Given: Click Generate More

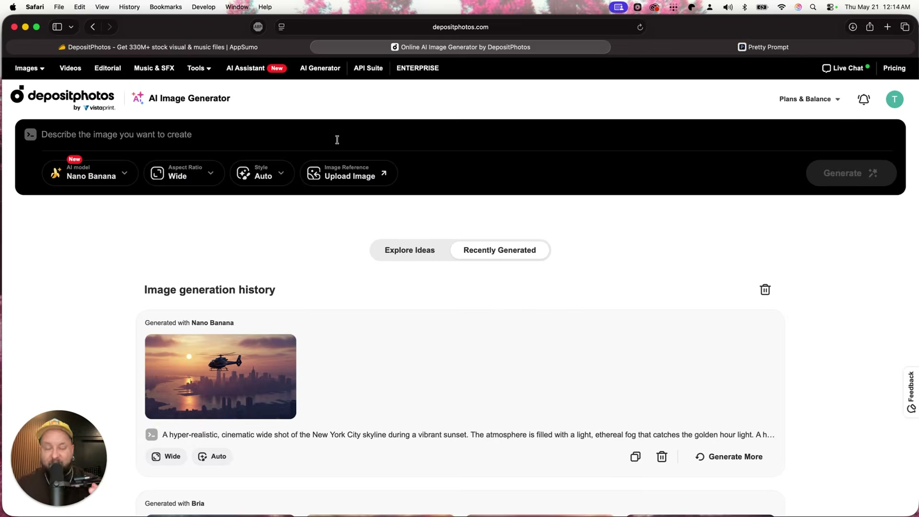Looking at the screenshot, I should pos(729,457).
